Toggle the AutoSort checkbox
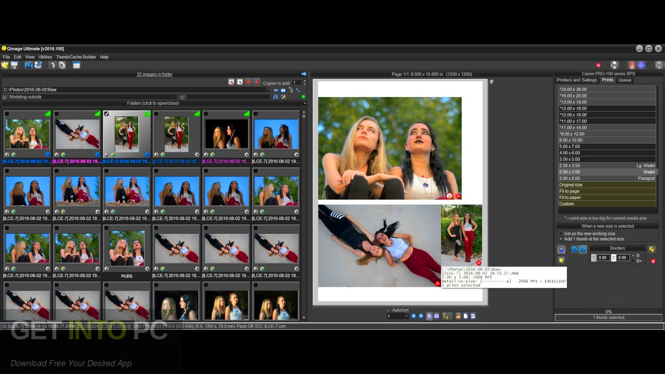The image size is (665, 374). (389, 310)
